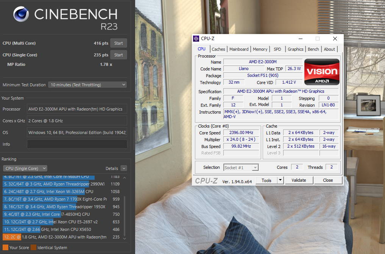Open the Minimum Test Duration dropdown

(87, 85)
